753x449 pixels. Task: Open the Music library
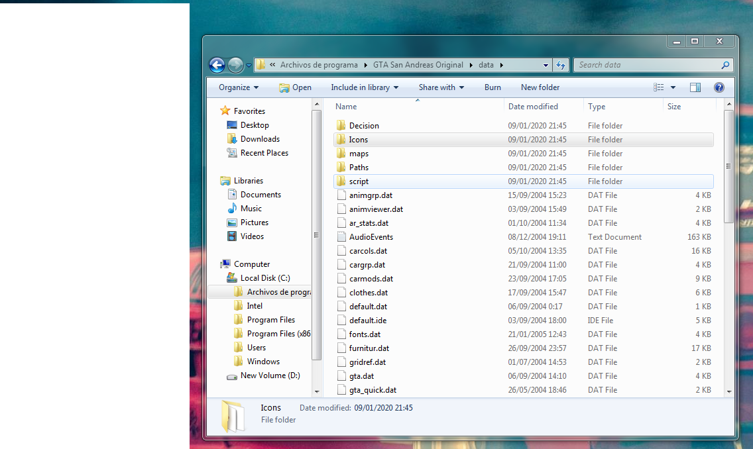pyautogui.click(x=251, y=208)
